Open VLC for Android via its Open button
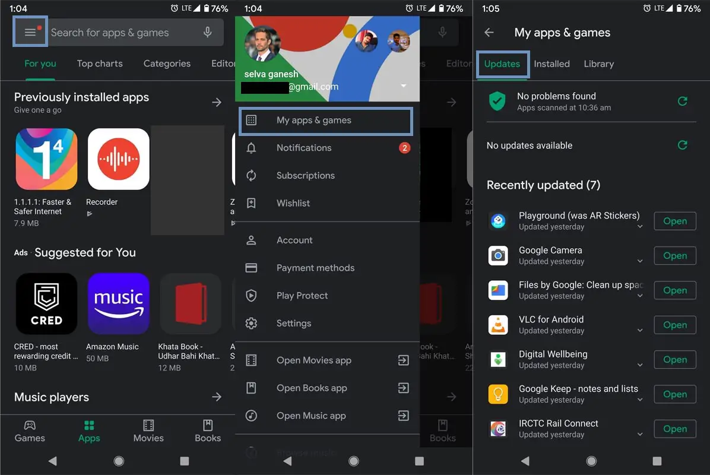Viewport: 710px width, 475px height. [675, 325]
